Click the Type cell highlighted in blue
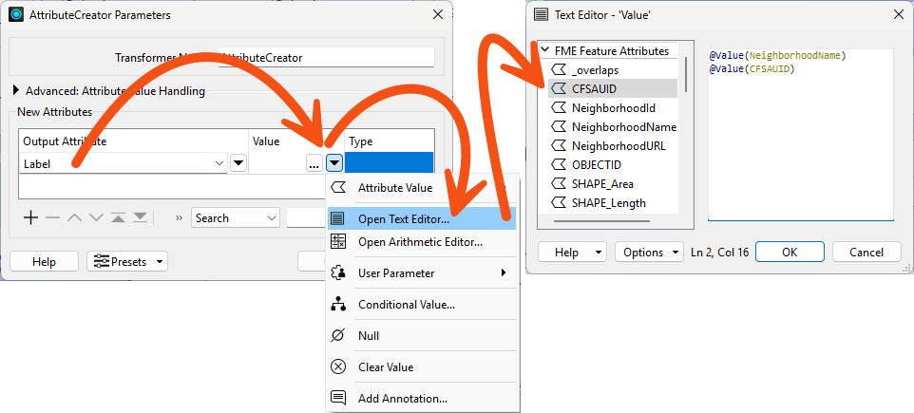The image size is (914, 413). click(x=389, y=162)
